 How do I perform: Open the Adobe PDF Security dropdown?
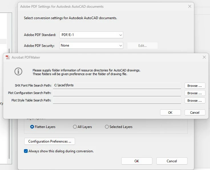point(91,46)
